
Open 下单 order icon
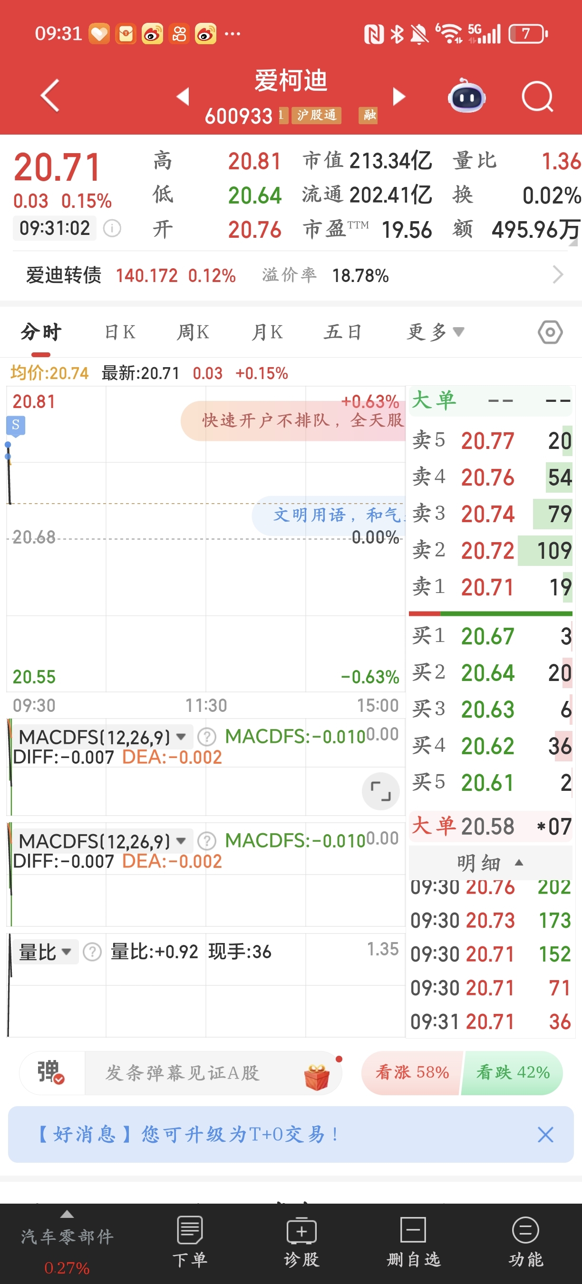click(x=189, y=1242)
